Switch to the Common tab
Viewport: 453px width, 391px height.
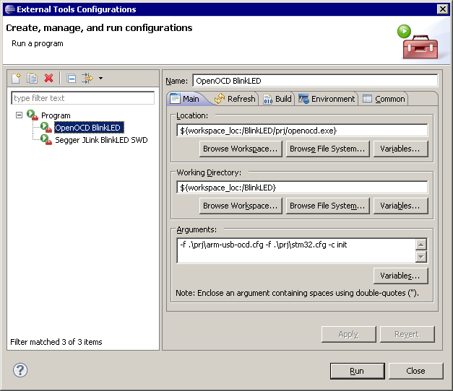pyautogui.click(x=384, y=99)
